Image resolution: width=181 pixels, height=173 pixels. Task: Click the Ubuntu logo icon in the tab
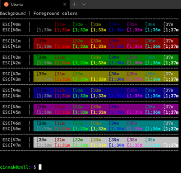(6, 4)
